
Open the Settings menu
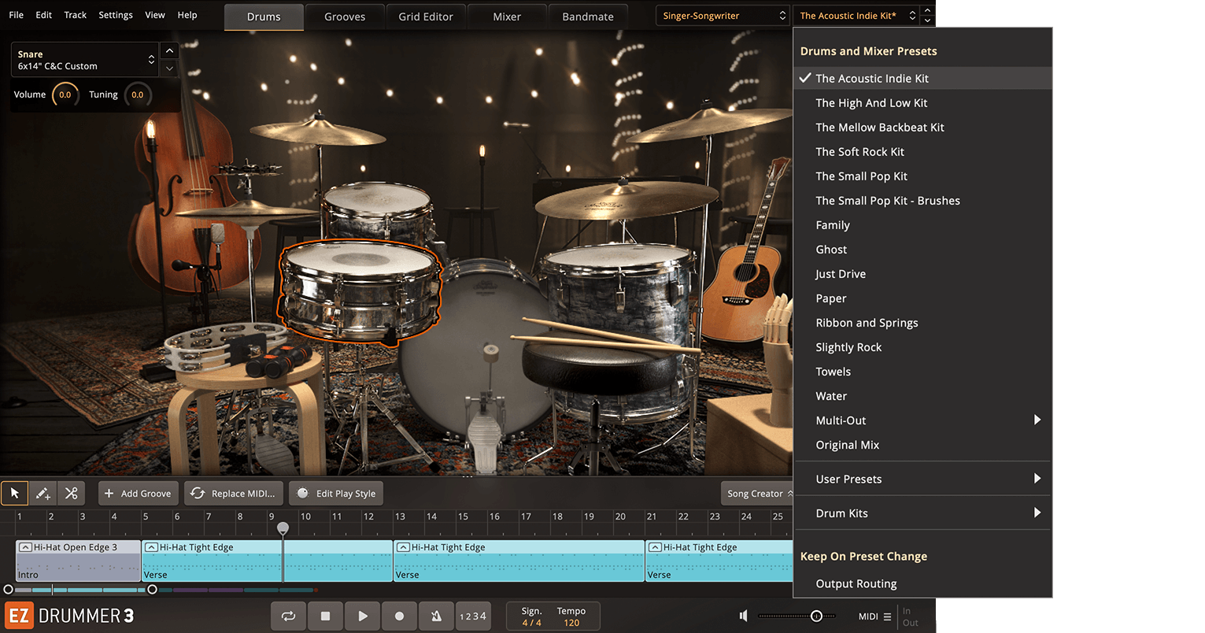[116, 15]
